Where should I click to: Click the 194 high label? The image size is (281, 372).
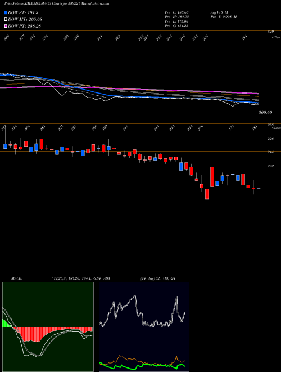[244, 38]
